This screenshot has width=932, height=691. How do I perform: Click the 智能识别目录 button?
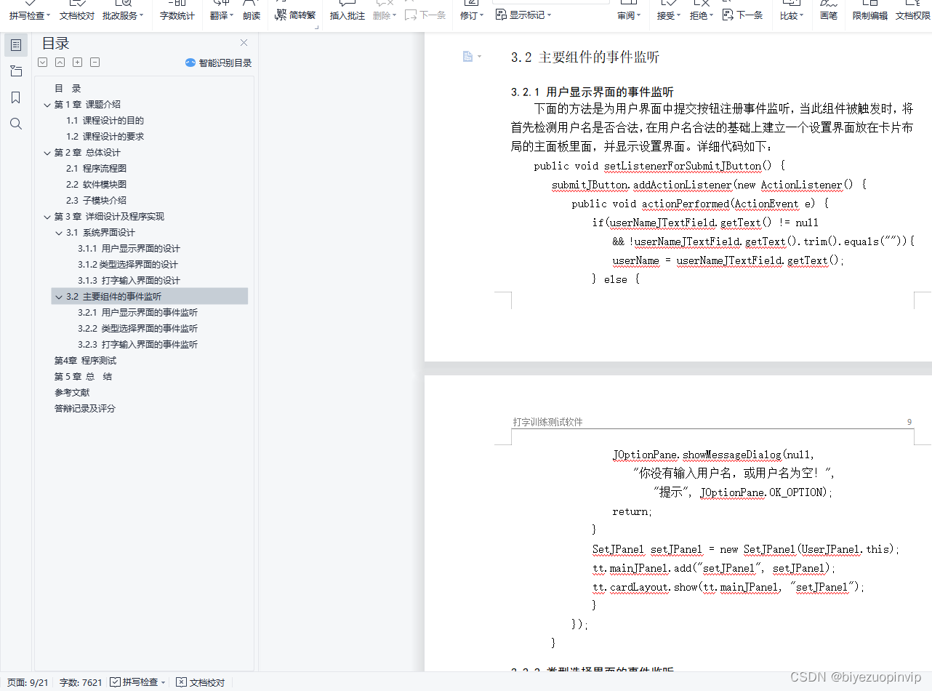tap(218, 63)
